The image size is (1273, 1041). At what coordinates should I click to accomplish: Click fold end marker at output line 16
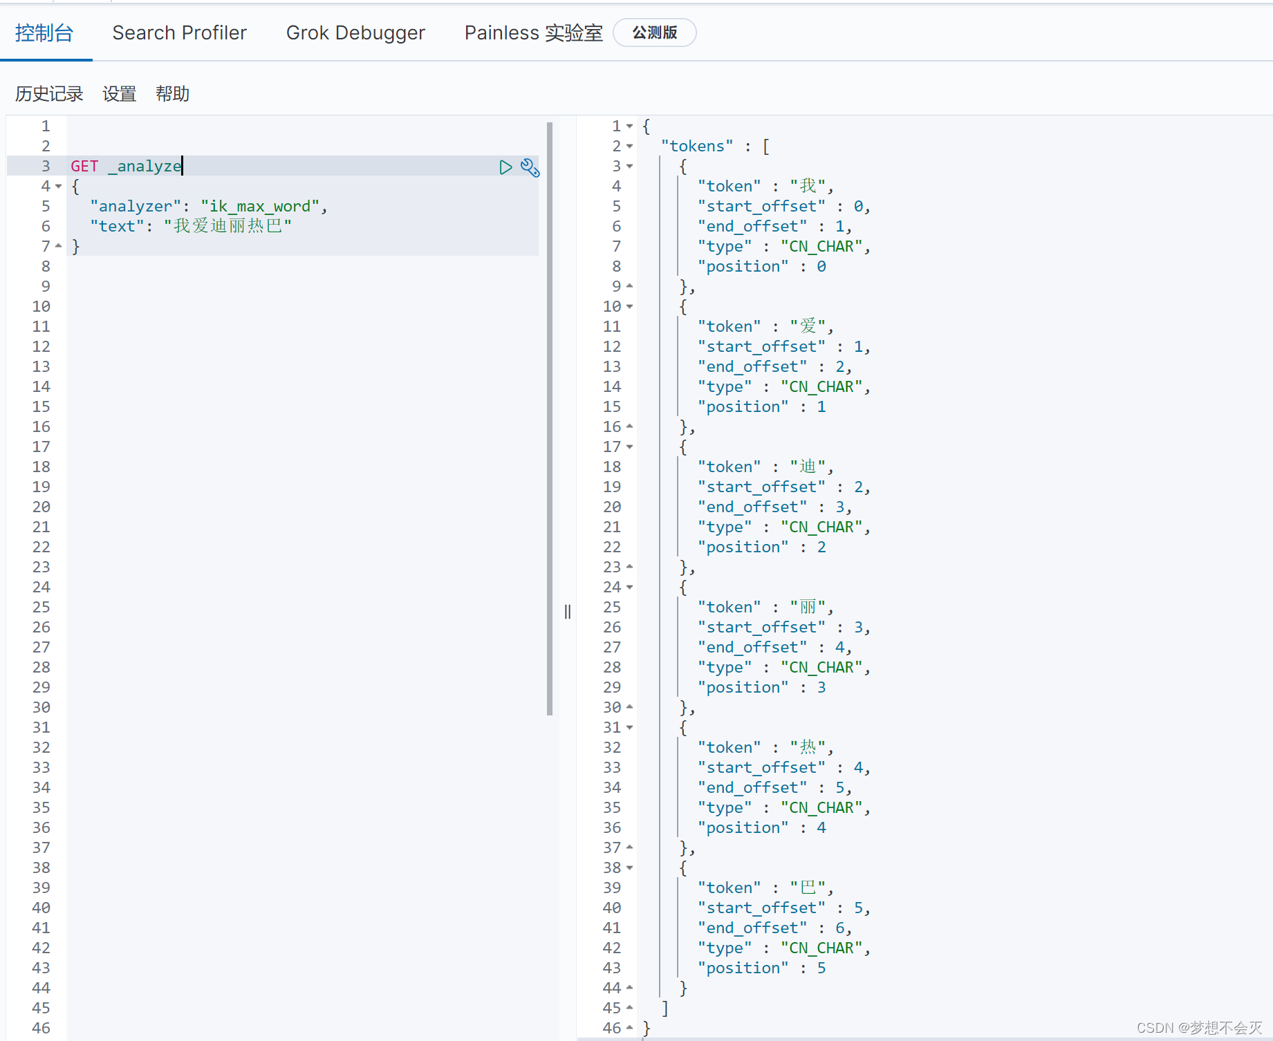pos(629,426)
